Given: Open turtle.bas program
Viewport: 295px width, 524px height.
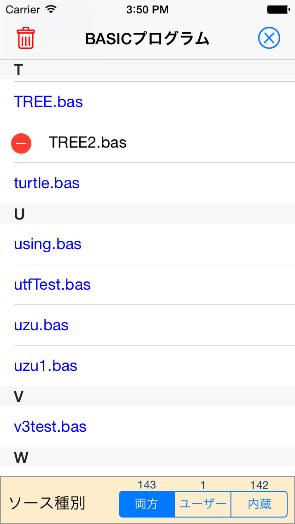Looking at the screenshot, I should tap(147, 183).
